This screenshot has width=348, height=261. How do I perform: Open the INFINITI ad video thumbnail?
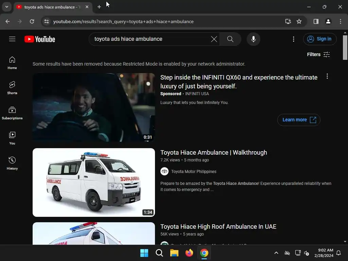[x=94, y=107]
